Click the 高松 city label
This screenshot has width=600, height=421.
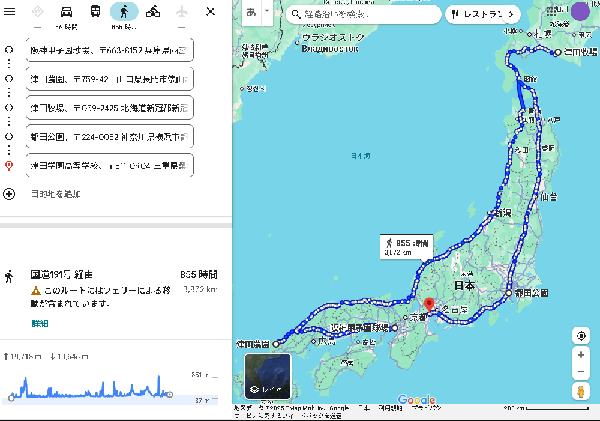tap(369, 342)
